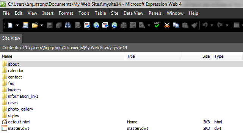Open the Format menu
The image size is (243, 140).
point(66,13)
